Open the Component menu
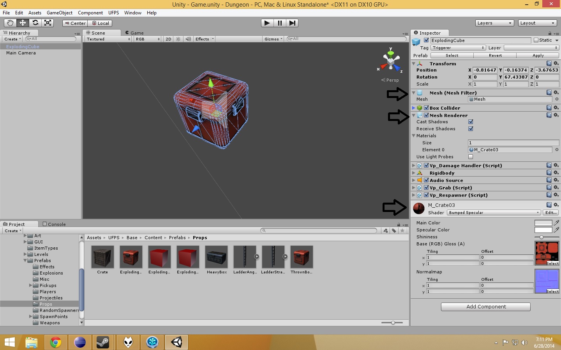The width and height of the screenshot is (561, 350). (x=90, y=13)
